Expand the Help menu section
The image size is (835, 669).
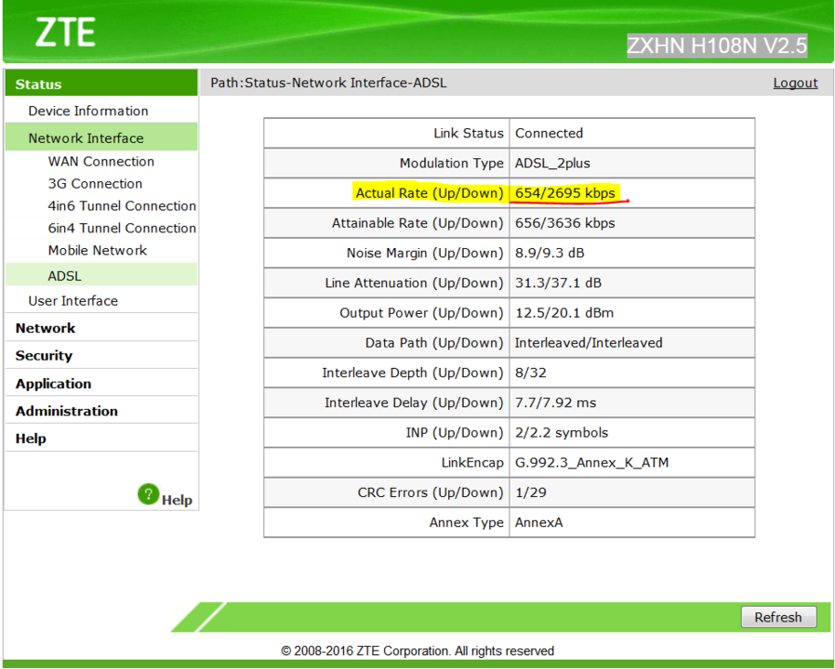[31, 439]
